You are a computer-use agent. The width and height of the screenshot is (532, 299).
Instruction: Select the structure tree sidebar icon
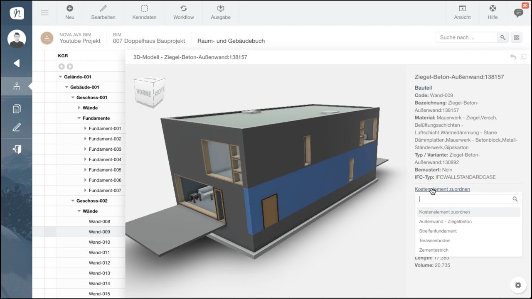tap(17, 86)
